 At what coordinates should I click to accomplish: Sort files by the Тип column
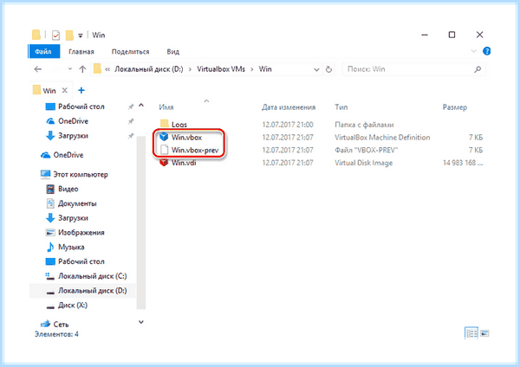(341, 107)
